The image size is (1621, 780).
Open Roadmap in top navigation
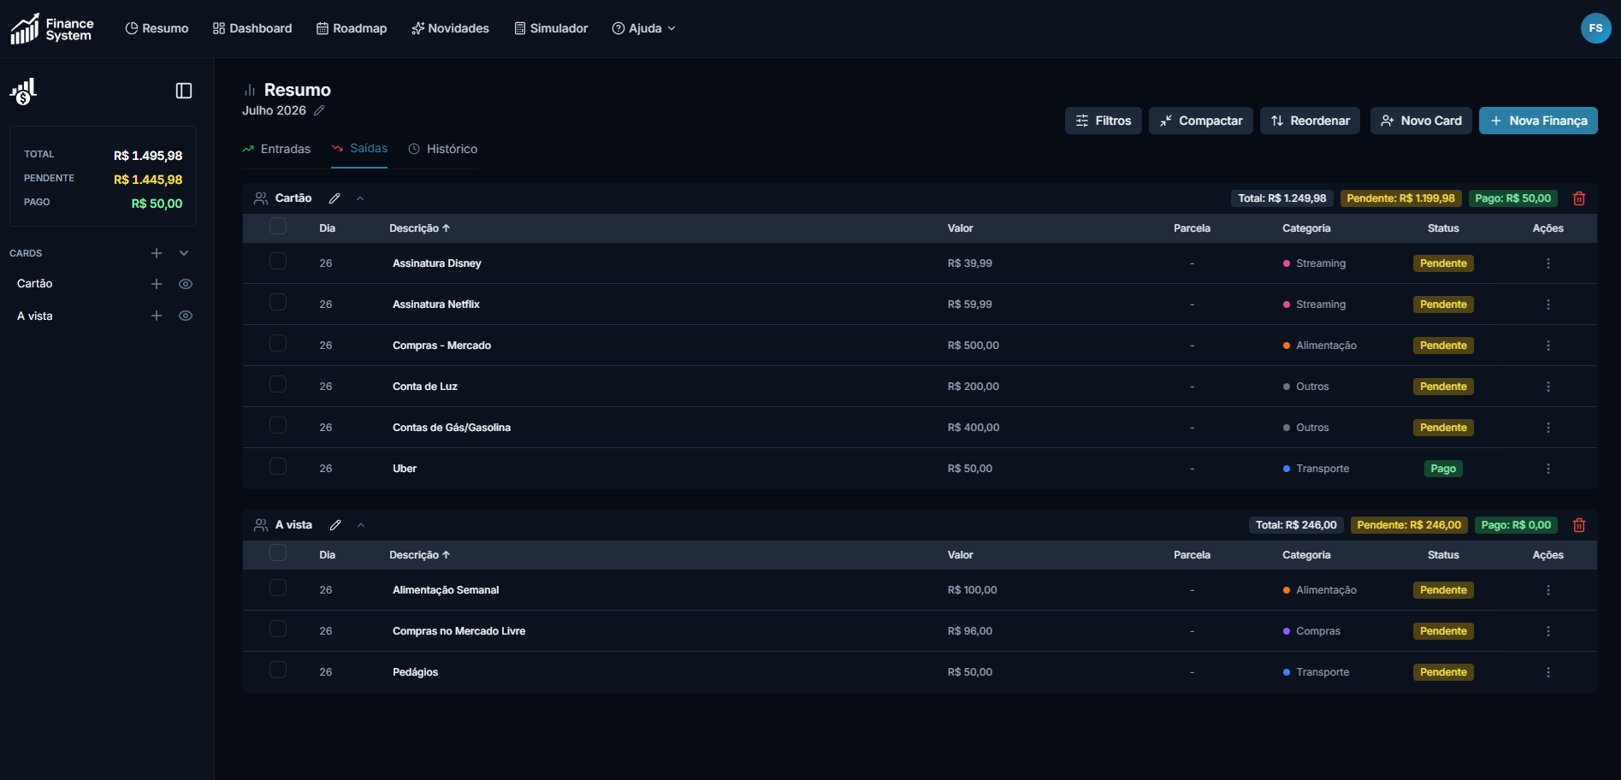tap(352, 28)
